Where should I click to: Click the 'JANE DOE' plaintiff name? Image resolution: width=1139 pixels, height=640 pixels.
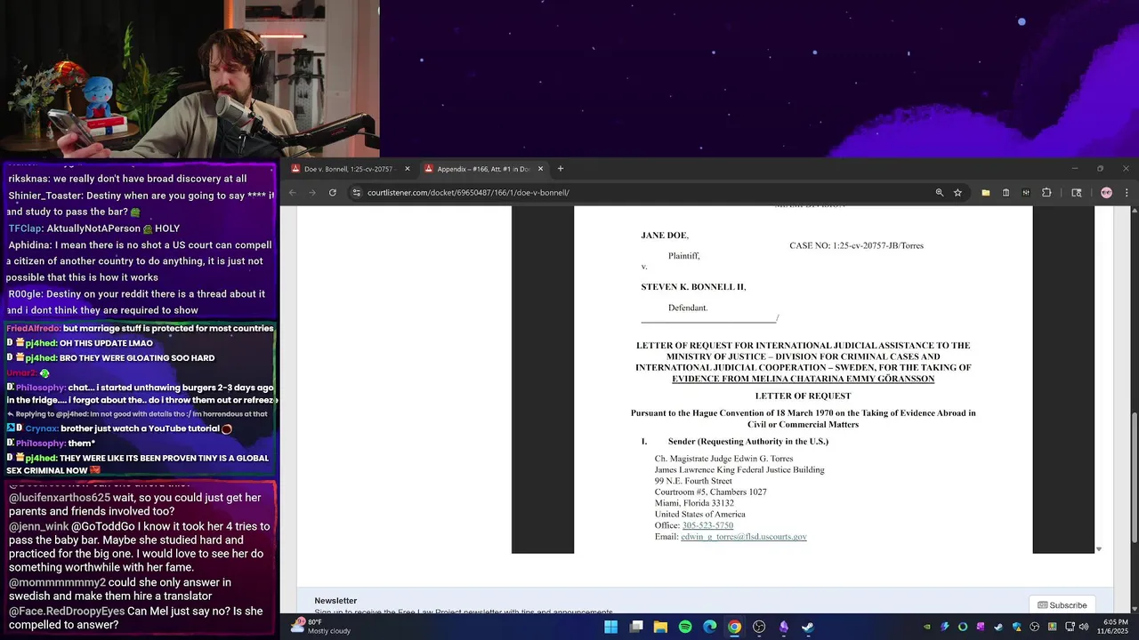coord(664,236)
